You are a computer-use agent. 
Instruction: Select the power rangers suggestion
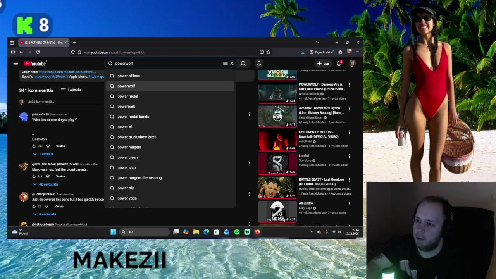(x=170, y=147)
